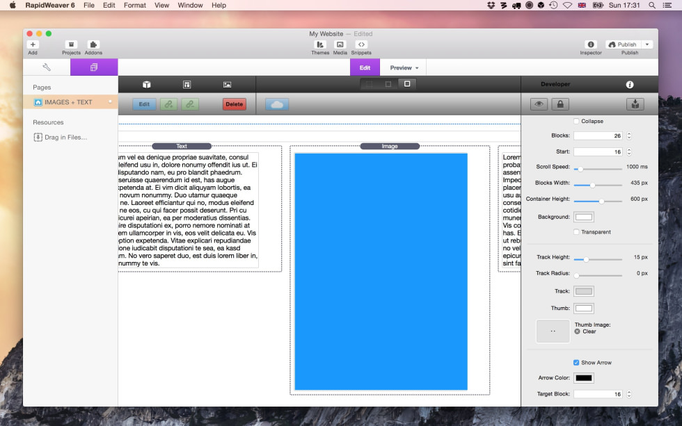Select the purple pages sidebar tab
Image resolution: width=682 pixels, height=426 pixels.
point(94,67)
